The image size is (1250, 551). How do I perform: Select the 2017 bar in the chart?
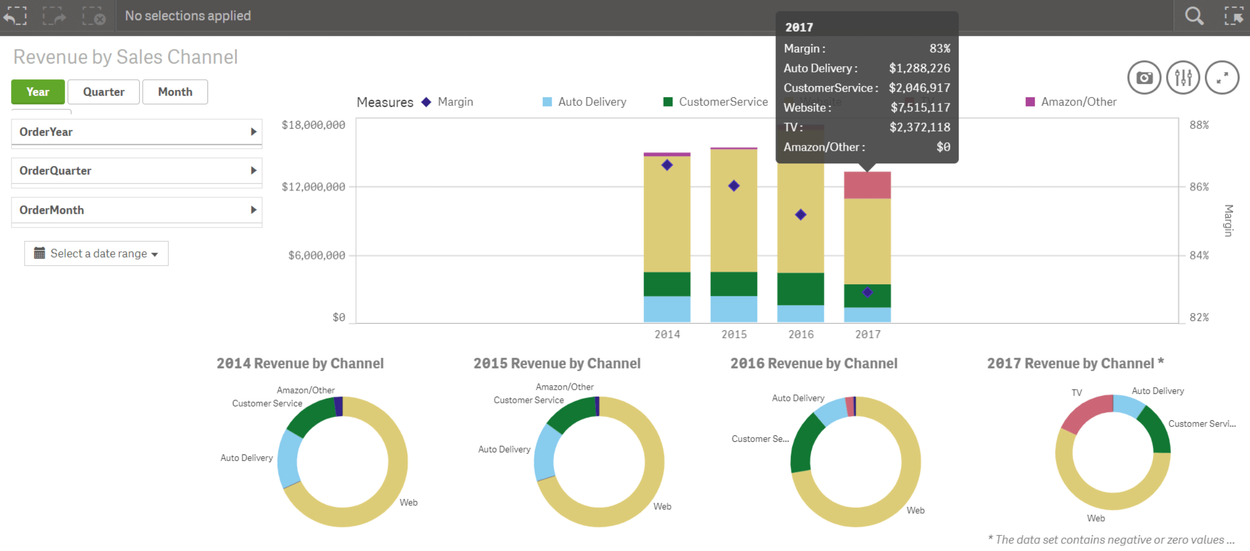867,247
